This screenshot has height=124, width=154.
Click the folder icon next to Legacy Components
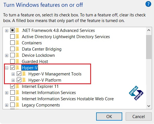click(x=18, y=105)
